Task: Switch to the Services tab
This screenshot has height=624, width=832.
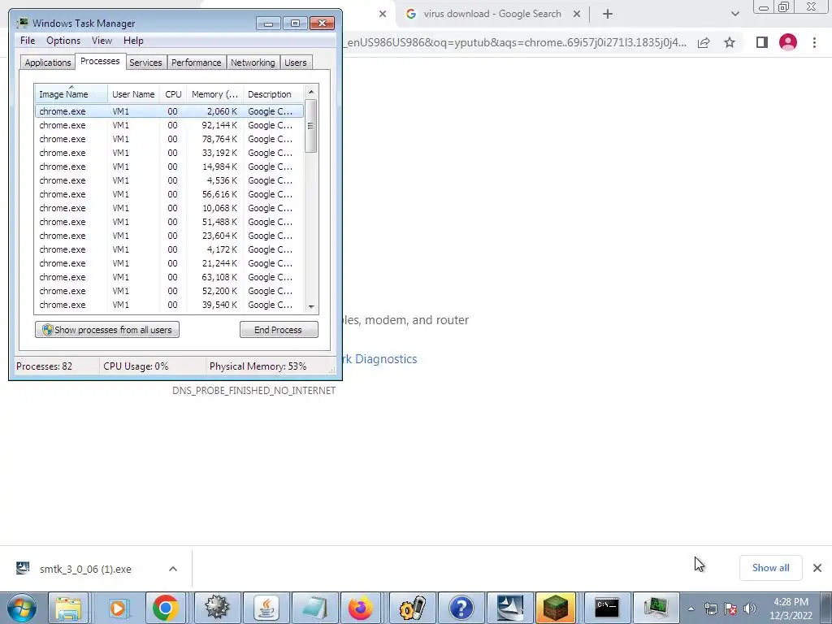Action: click(145, 63)
